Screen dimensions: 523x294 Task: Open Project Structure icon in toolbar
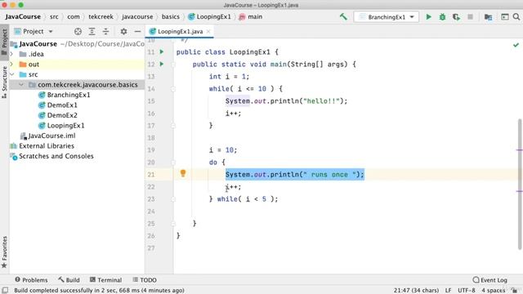pos(489,16)
